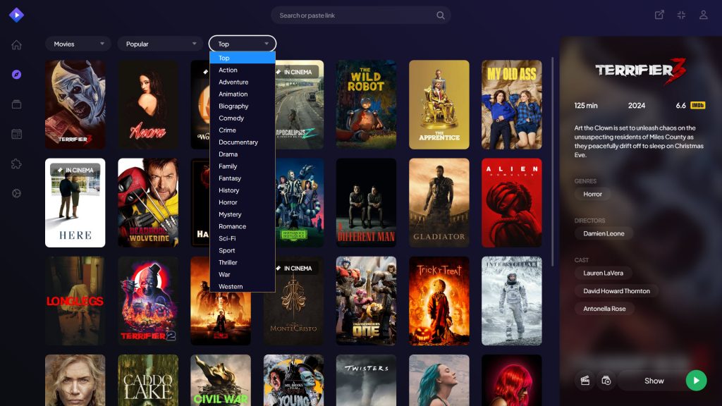The height and width of the screenshot is (406, 722).
Task: Select Adventure genre
Action: pyautogui.click(x=243, y=82)
